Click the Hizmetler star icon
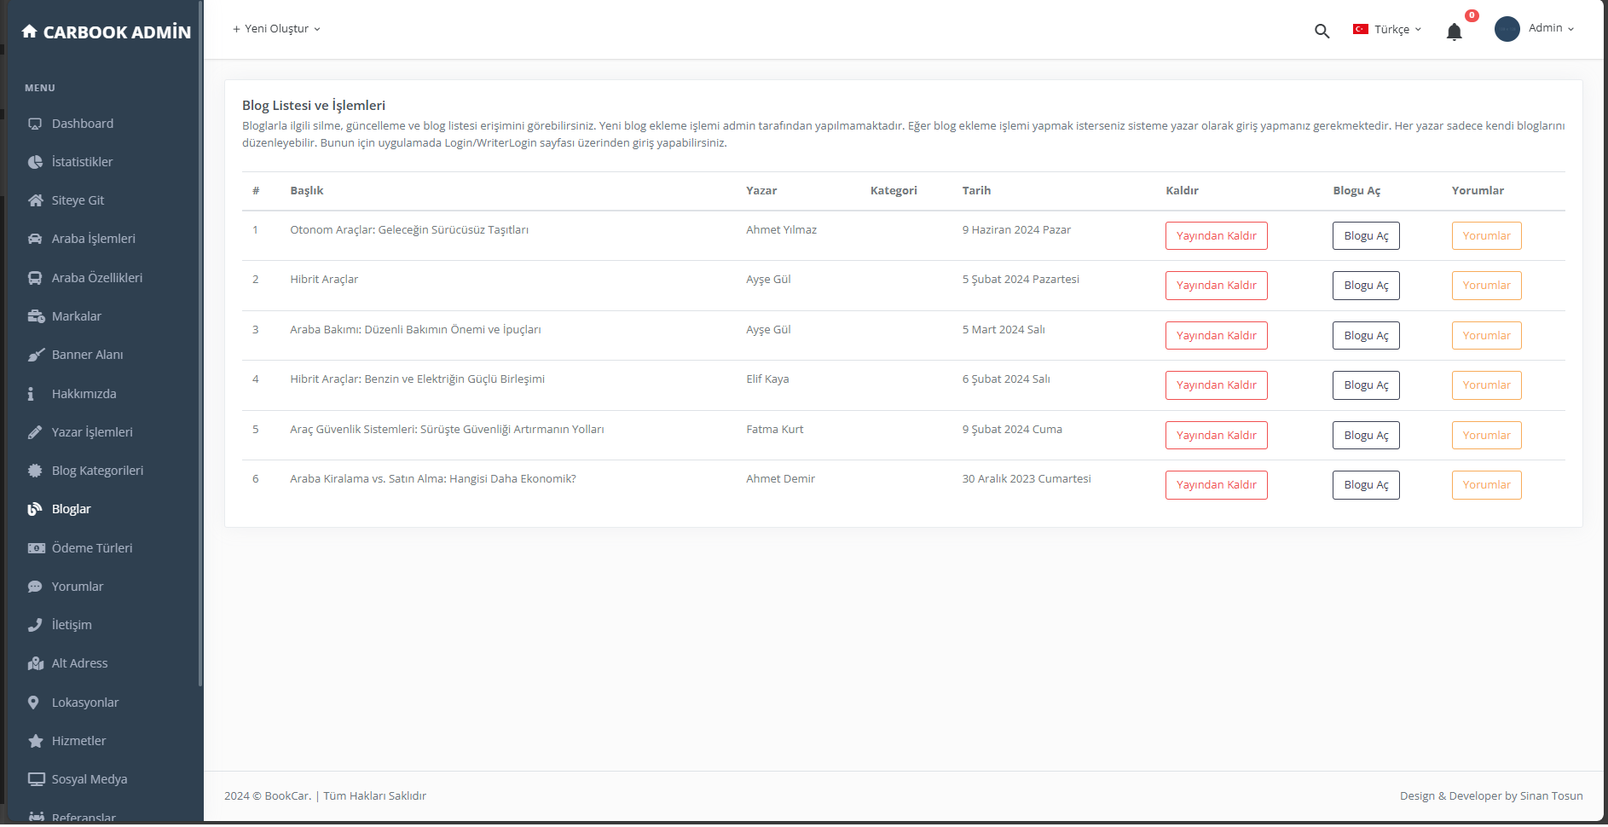Image resolution: width=1608 pixels, height=827 pixels. coord(35,741)
